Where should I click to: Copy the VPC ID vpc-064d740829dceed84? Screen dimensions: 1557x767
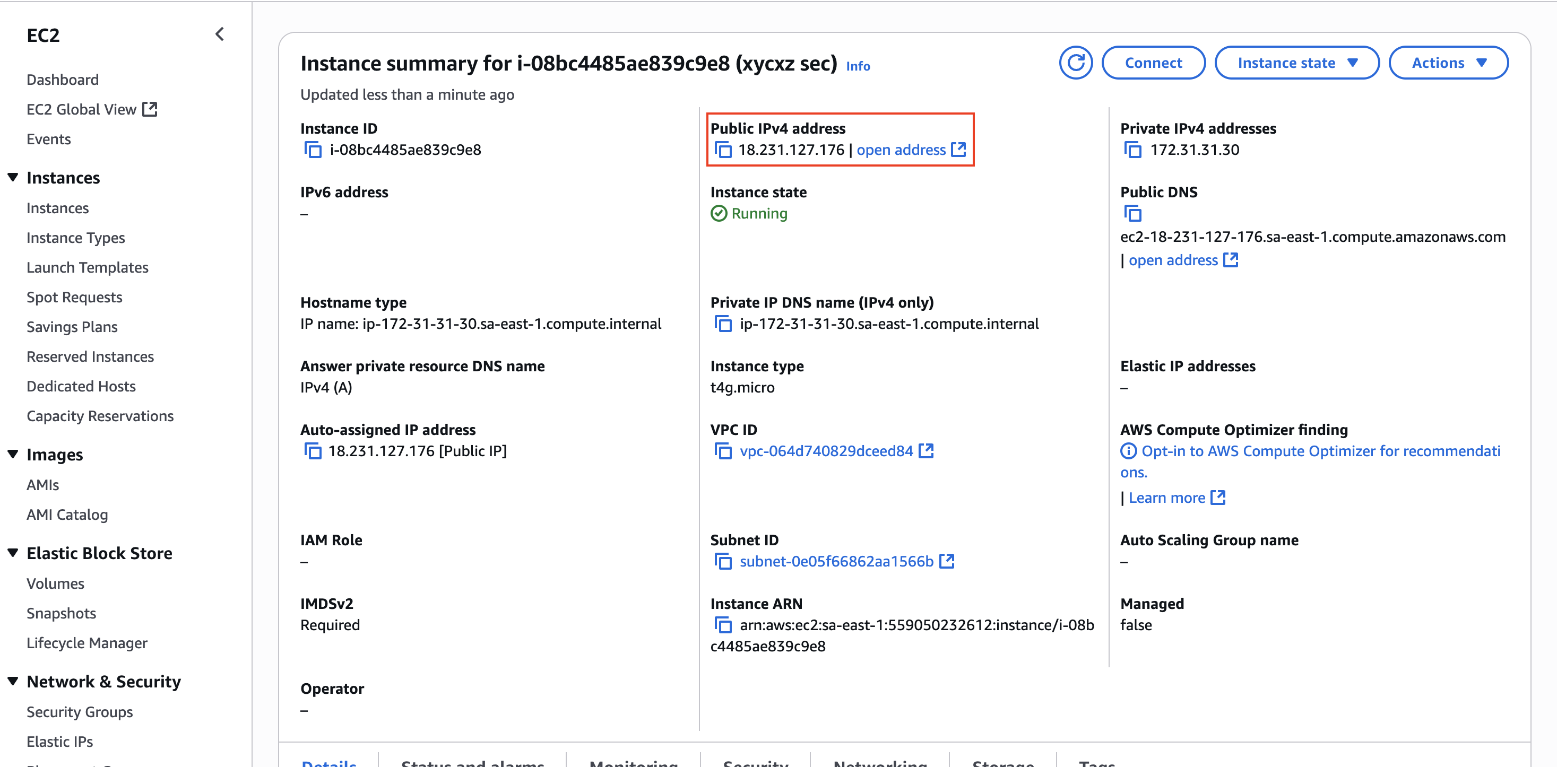point(723,450)
